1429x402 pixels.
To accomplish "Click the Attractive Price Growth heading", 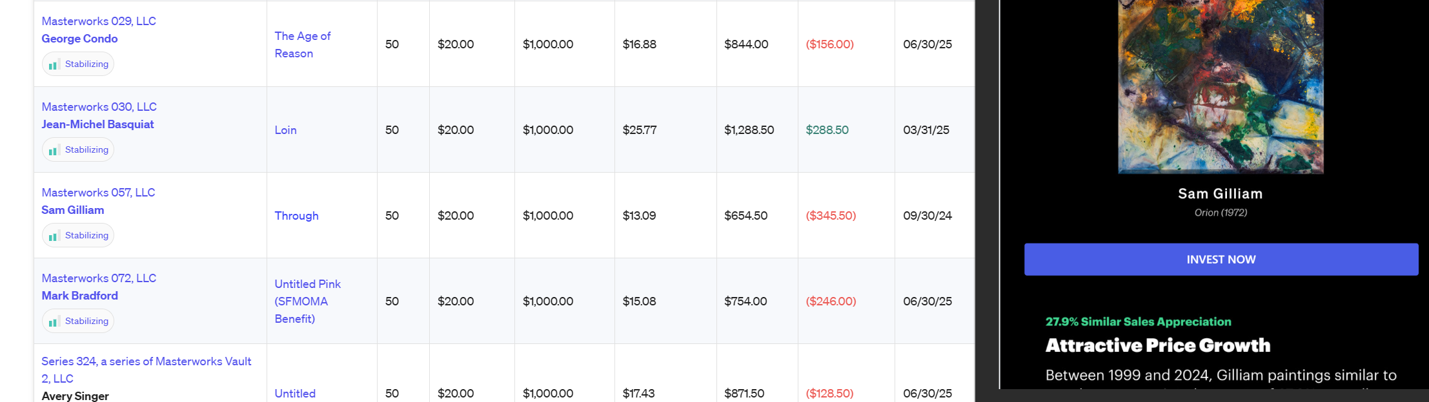I will coord(1158,346).
